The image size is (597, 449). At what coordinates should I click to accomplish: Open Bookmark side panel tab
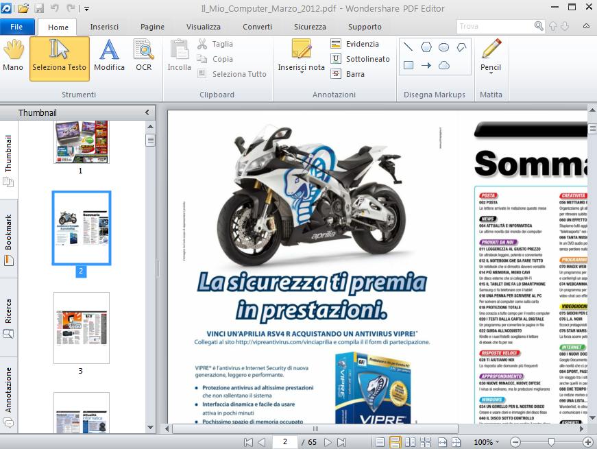point(8,239)
